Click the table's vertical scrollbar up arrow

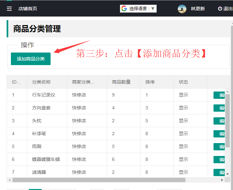[x=227, y=92]
